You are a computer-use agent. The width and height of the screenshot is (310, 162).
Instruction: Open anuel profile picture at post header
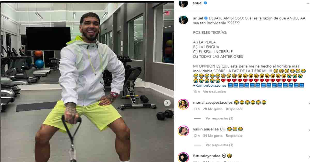pyautogui.click(x=183, y=3)
